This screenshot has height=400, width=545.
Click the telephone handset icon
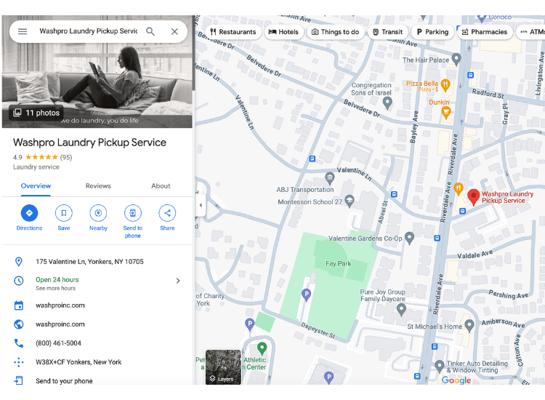19,343
